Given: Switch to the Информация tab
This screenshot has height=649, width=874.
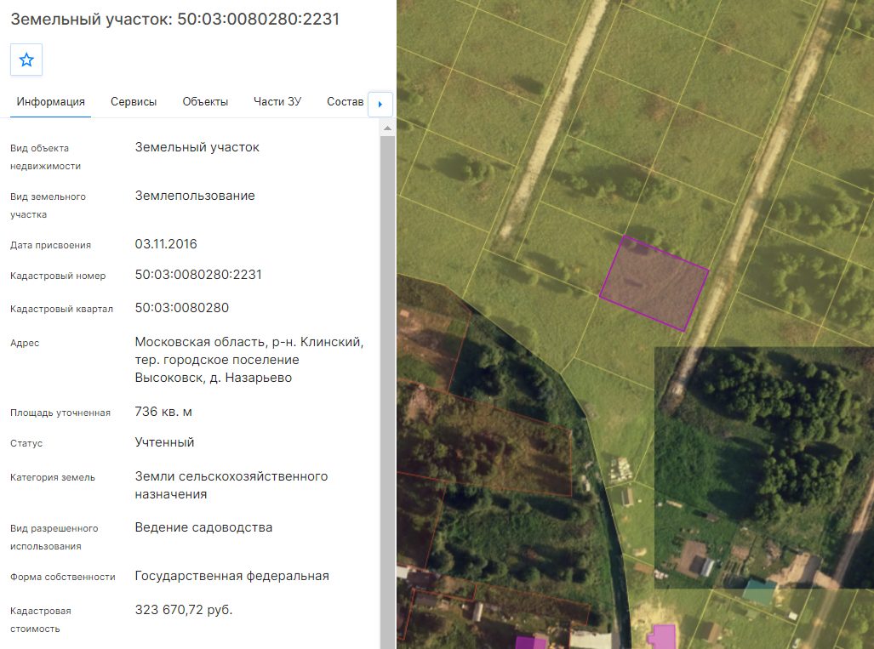Looking at the screenshot, I should point(51,102).
